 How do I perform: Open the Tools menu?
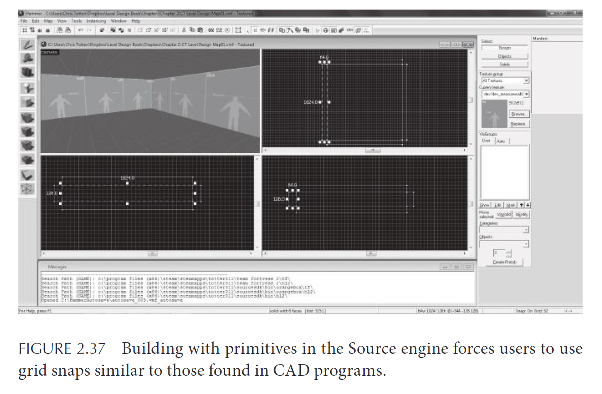point(77,21)
